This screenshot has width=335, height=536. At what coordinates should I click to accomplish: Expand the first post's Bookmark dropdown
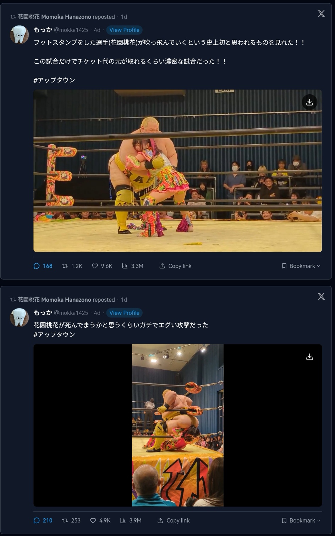coord(301,266)
